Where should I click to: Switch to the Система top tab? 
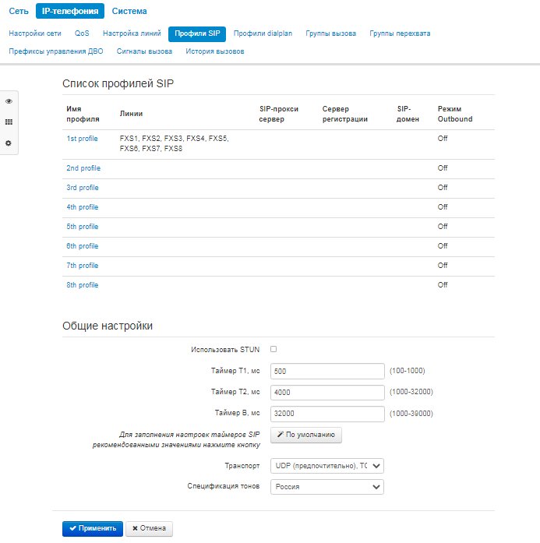(129, 11)
